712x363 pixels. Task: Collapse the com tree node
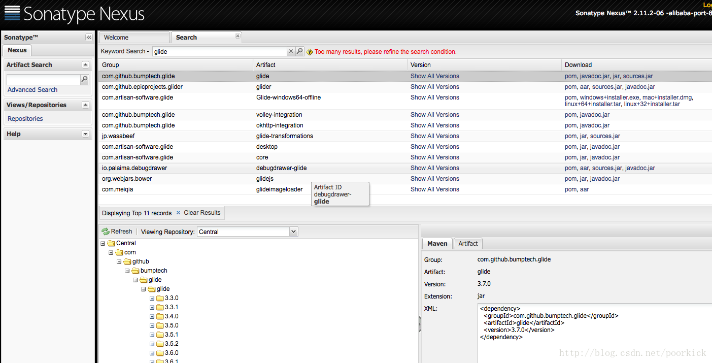click(111, 252)
